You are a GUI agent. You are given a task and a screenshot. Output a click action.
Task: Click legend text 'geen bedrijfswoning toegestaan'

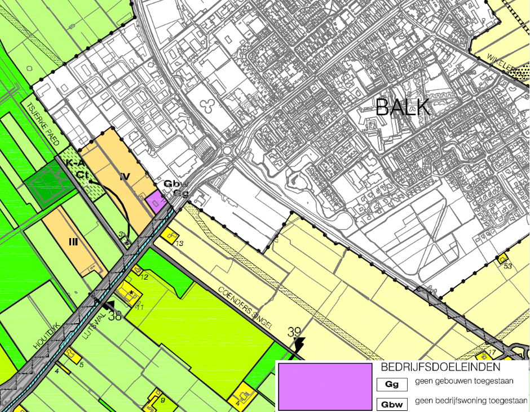(x=471, y=401)
